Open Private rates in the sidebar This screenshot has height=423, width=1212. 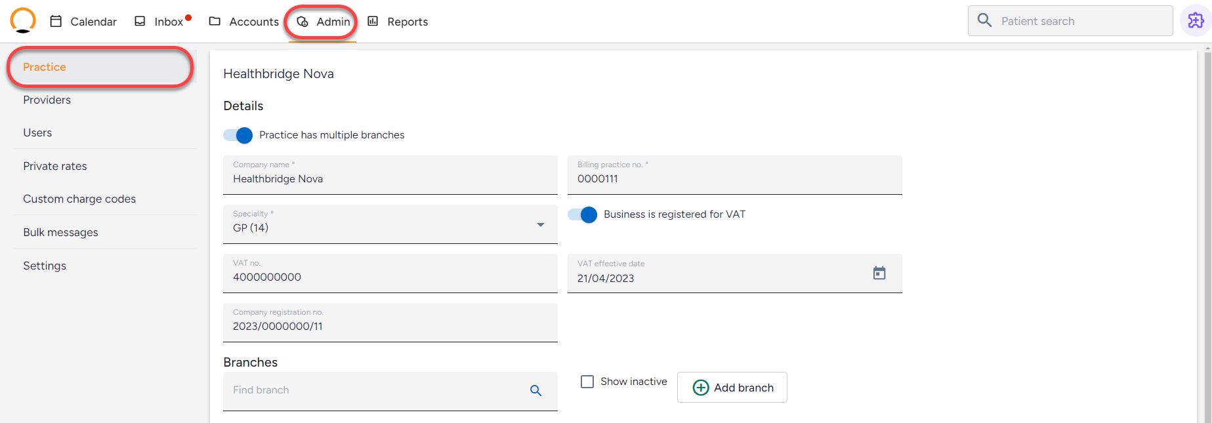point(105,166)
